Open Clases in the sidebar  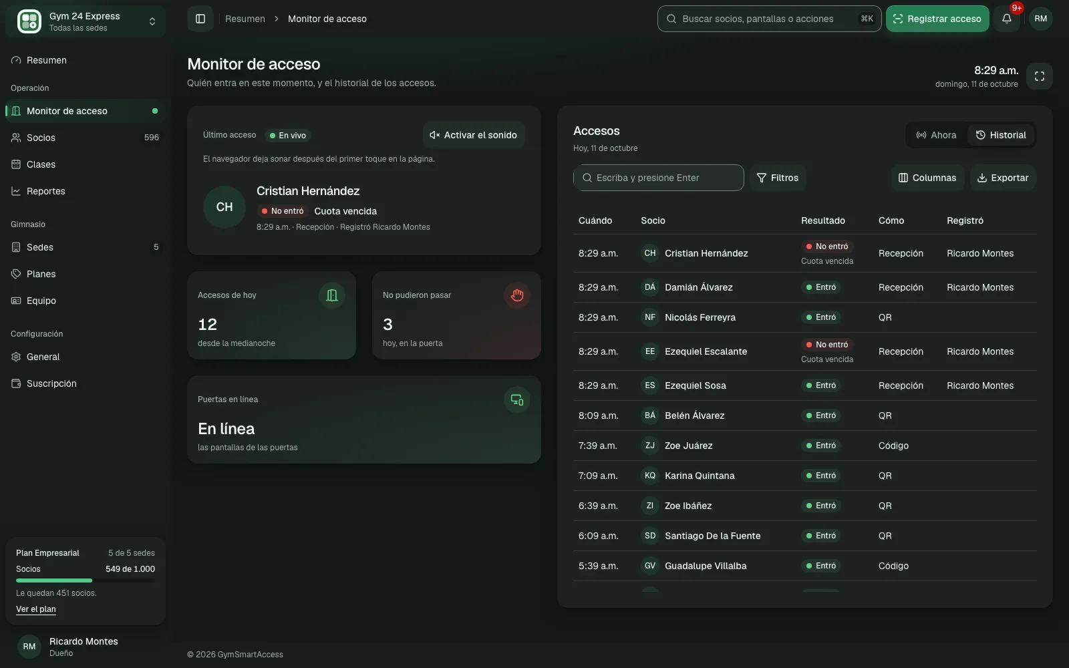(86, 164)
